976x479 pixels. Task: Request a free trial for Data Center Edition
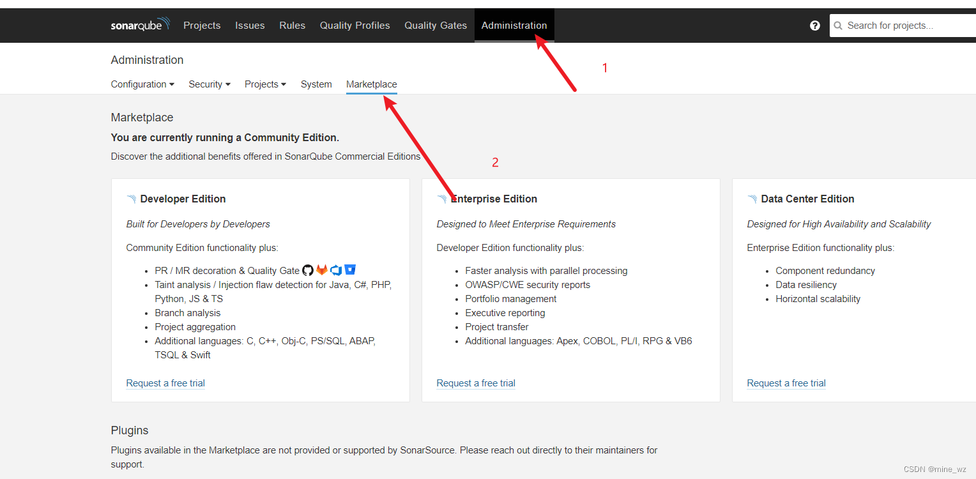pos(786,383)
